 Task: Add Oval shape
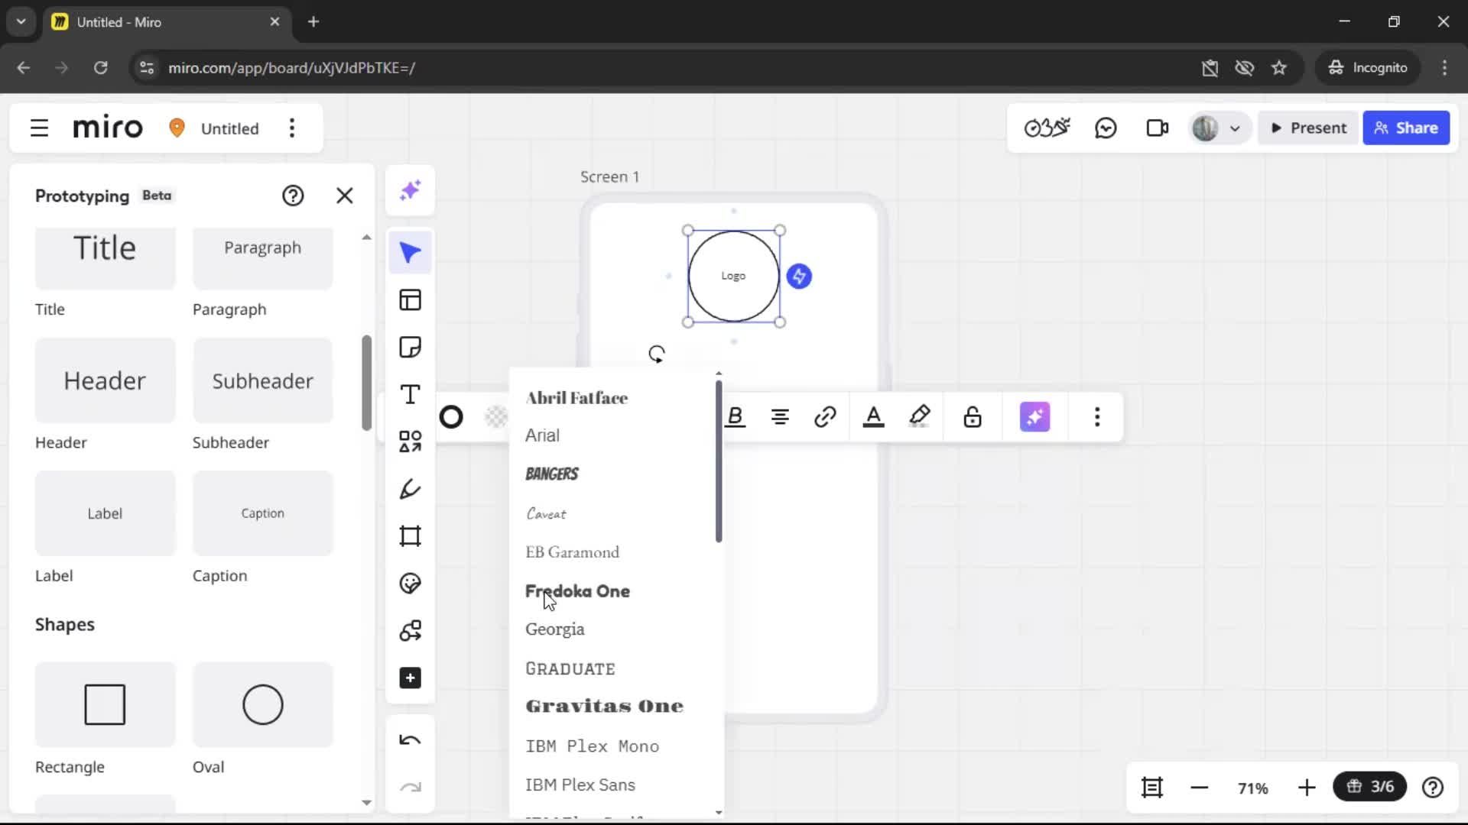click(263, 704)
